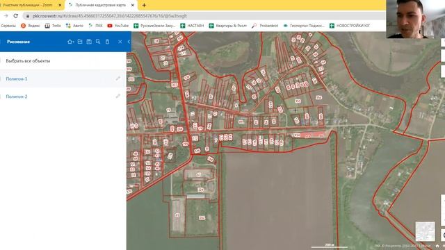
Task: Click map parcel labelled 393
Action: click(x=298, y=101)
